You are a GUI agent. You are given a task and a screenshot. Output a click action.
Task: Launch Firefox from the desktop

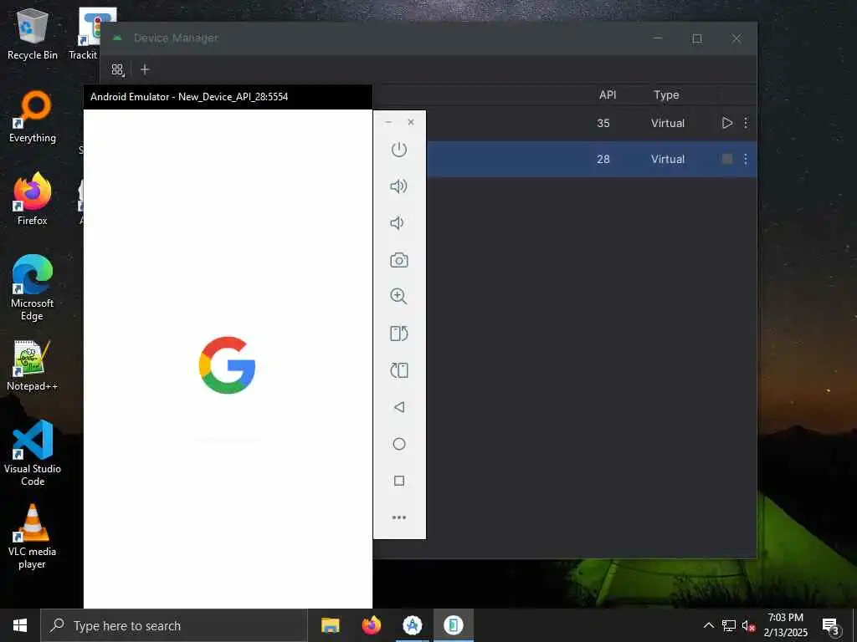[x=33, y=199]
